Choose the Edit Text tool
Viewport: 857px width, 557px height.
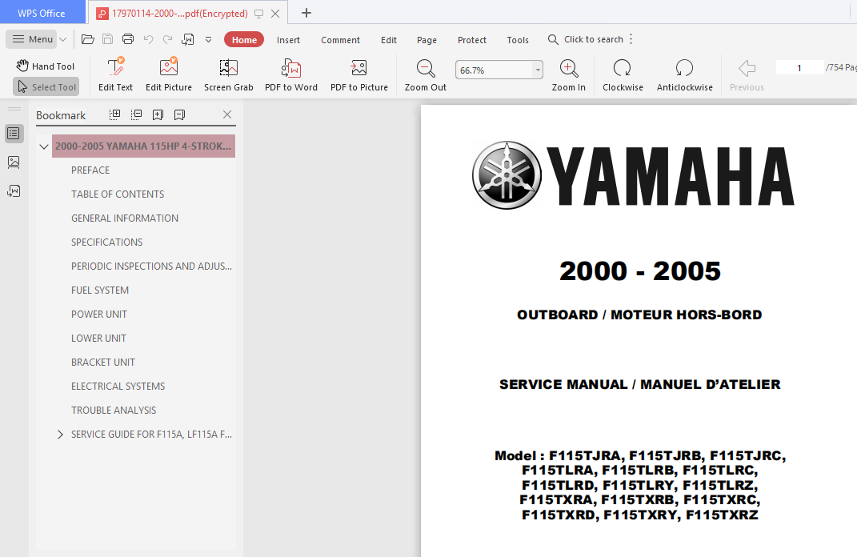tap(115, 75)
